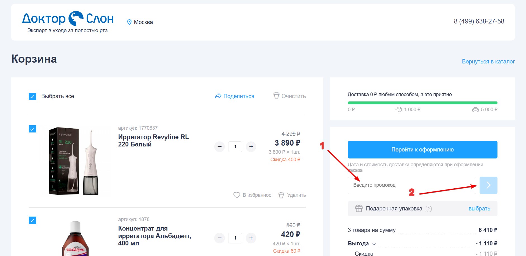Click the артикул: 1770837 text

[138, 128]
